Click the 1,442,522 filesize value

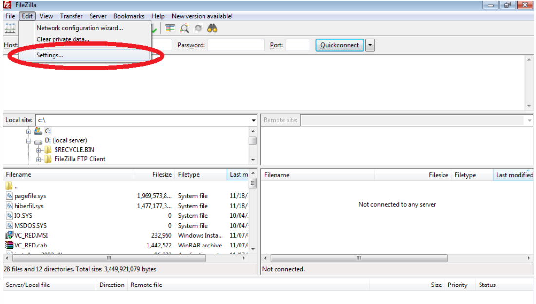[x=159, y=245]
